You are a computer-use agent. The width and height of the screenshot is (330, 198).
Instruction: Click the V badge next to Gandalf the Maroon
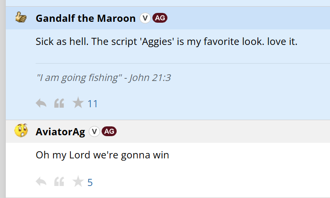point(145,18)
